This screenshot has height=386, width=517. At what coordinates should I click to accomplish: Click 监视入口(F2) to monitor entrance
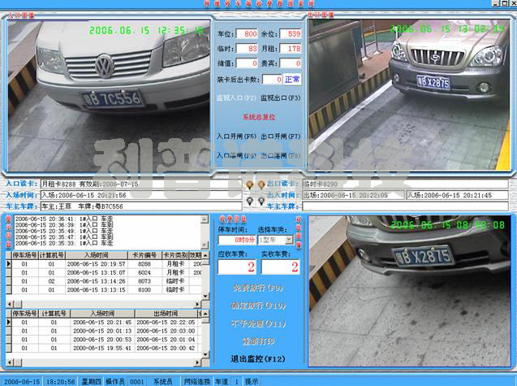pyautogui.click(x=236, y=98)
